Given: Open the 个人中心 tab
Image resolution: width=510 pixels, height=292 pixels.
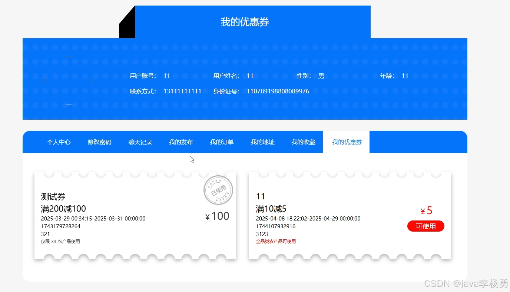Looking at the screenshot, I should 59,142.
